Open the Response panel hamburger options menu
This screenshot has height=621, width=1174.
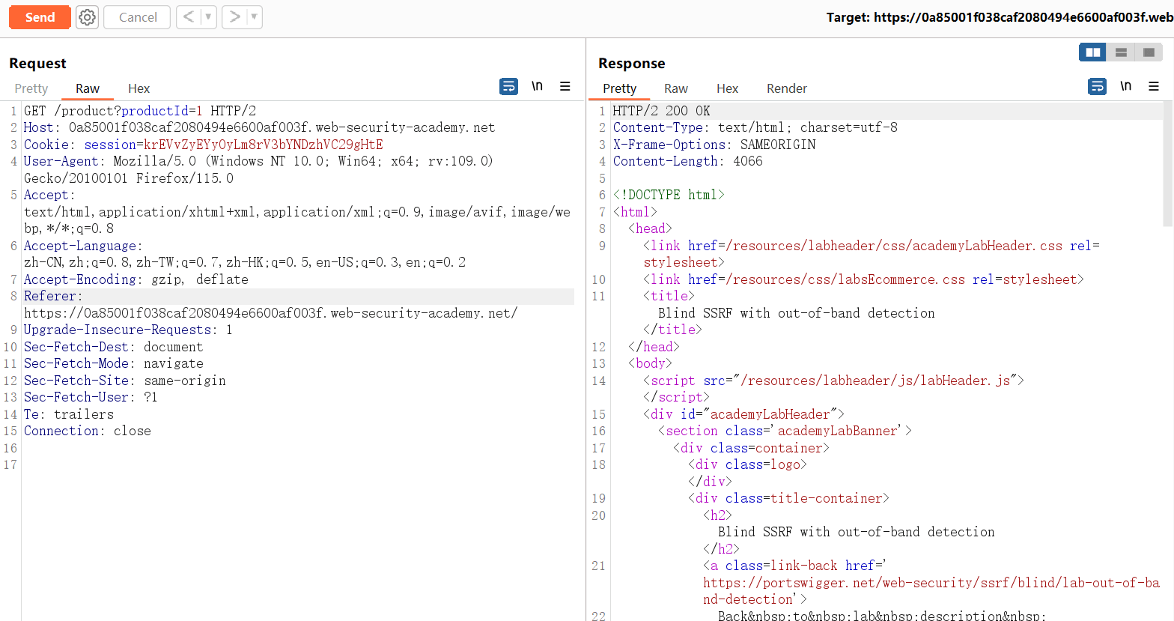tap(1154, 87)
